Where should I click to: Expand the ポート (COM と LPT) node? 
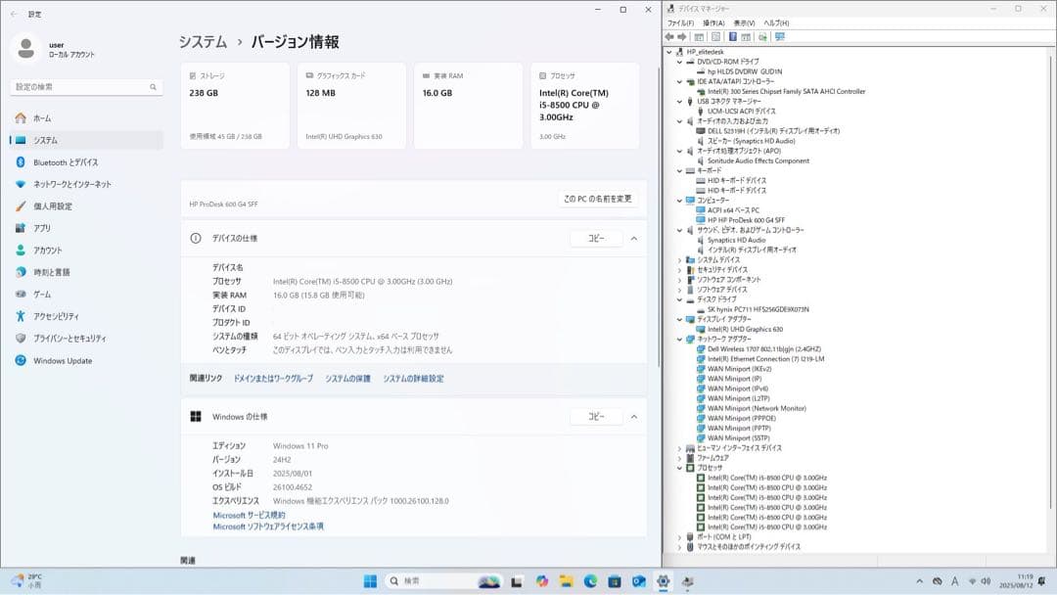pos(678,536)
